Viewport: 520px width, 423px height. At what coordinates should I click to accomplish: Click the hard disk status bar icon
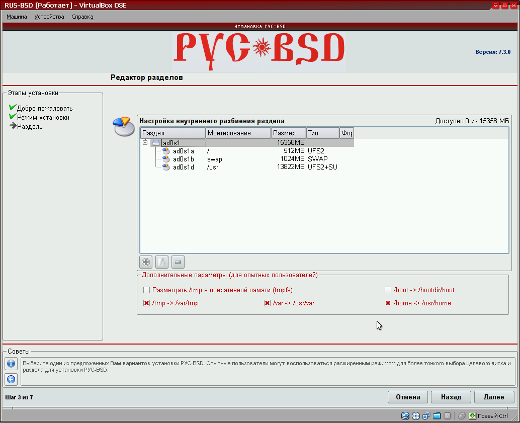405,415
